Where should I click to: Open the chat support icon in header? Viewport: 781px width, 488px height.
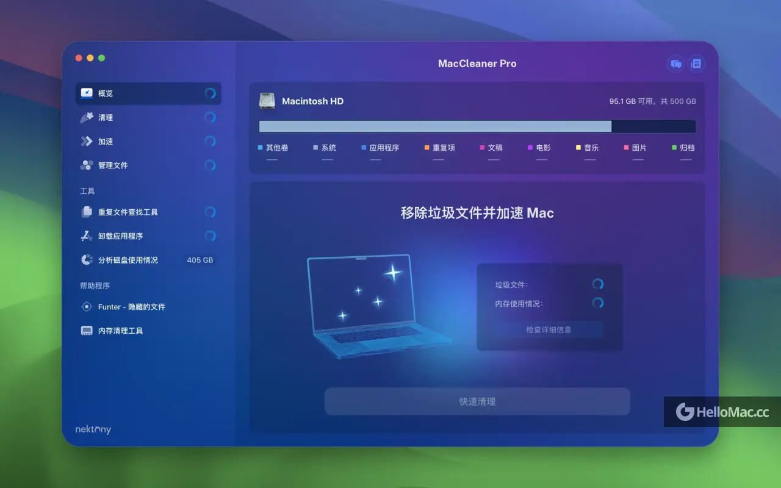tap(675, 63)
